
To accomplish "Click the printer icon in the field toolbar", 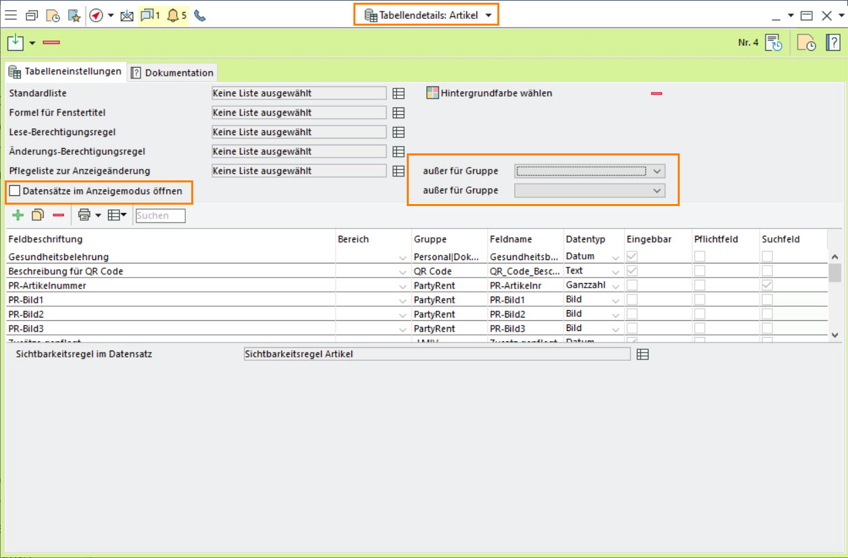I will point(84,215).
